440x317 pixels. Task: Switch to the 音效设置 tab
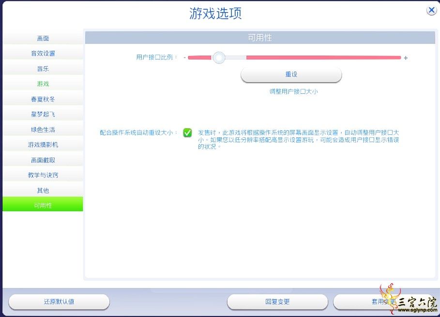(43, 54)
